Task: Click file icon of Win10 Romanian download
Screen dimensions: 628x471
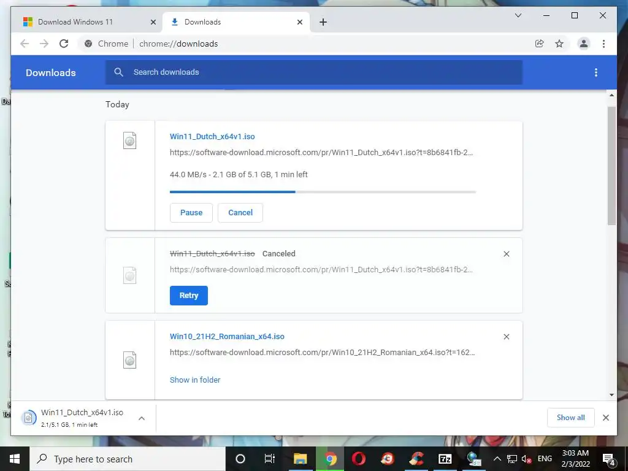Action: (130, 360)
